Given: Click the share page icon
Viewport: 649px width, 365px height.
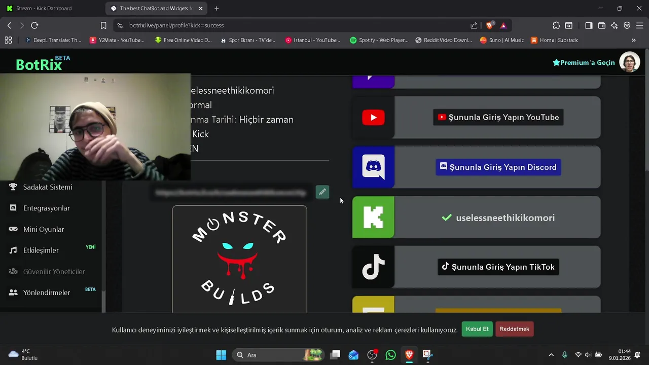Looking at the screenshot, I should [474, 25].
